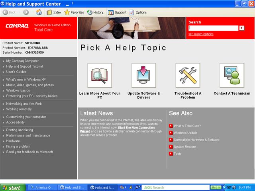Viewport: 255px width, 191px height.
Task: Click the Back navigation arrow
Action: tap(5, 12)
